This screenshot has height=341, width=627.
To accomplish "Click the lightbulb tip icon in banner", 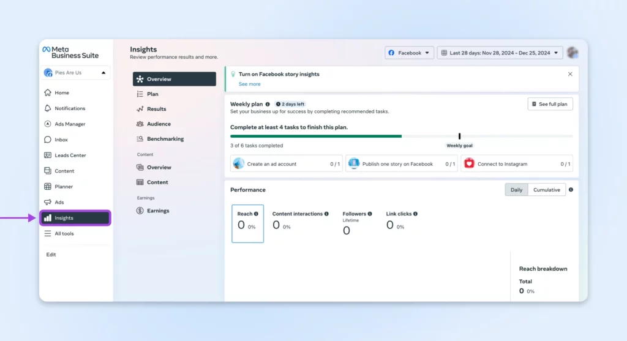I will (x=233, y=74).
